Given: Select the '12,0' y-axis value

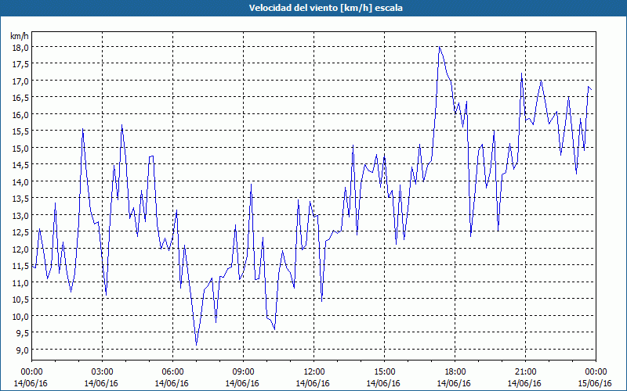Looking at the screenshot, I should [20, 249].
